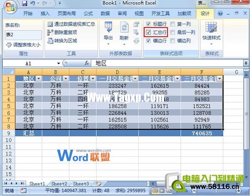Open 一月交易金额 filter dropdown
The height and width of the screenshot is (196, 250).
click(135, 78)
